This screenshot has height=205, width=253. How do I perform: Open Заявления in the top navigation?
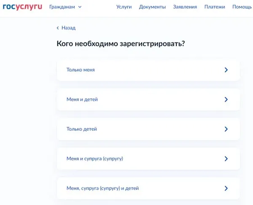(185, 7)
